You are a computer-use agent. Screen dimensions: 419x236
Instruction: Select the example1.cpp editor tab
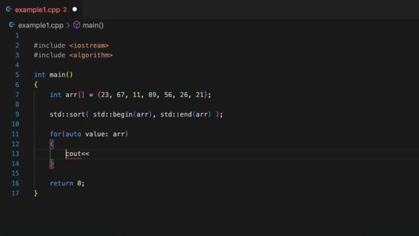click(41, 10)
